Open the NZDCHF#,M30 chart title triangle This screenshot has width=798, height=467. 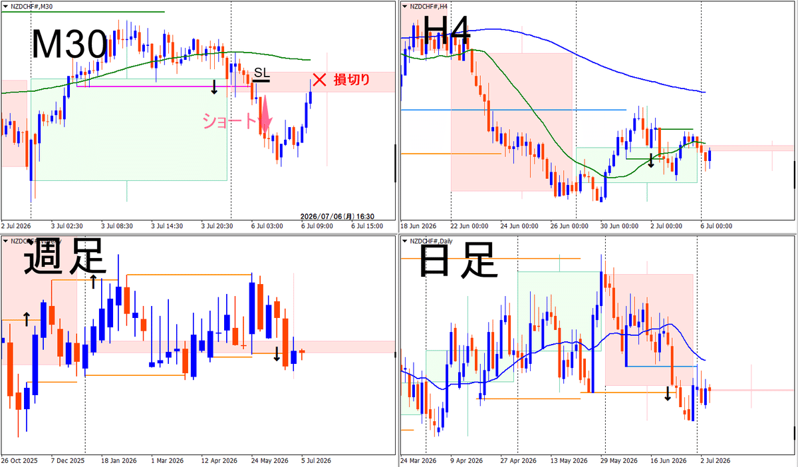(x=6, y=6)
